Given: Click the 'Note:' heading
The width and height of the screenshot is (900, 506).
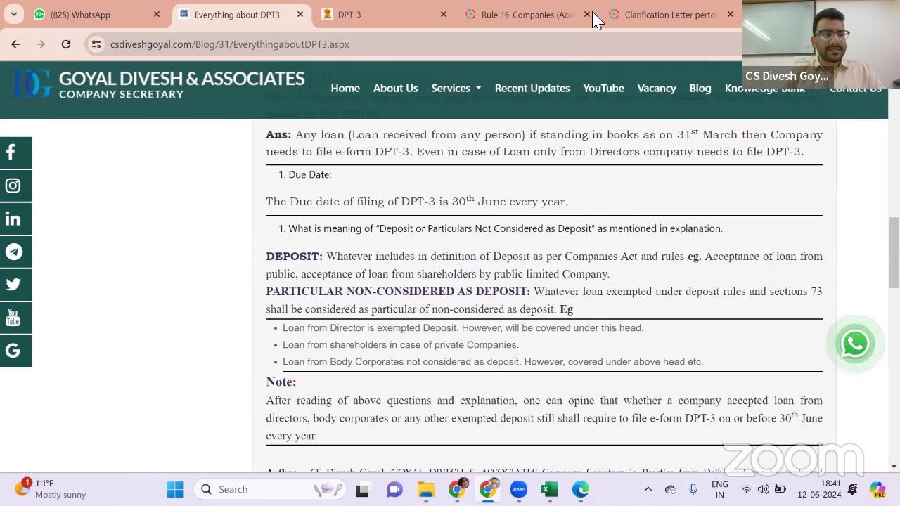Looking at the screenshot, I should pyautogui.click(x=281, y=382).
